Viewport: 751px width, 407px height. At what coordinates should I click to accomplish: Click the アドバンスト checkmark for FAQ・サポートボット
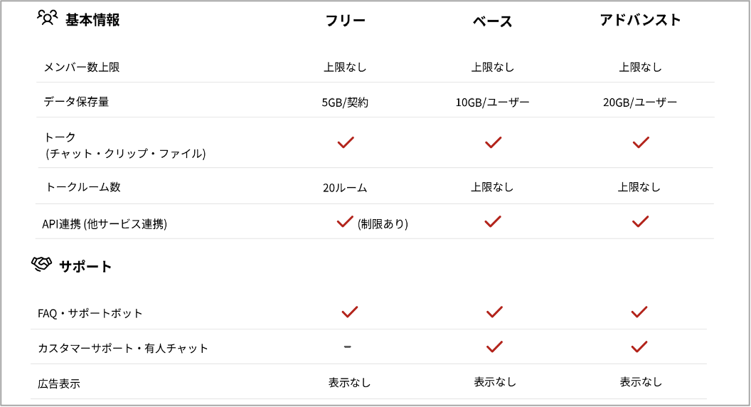[639, 312]
